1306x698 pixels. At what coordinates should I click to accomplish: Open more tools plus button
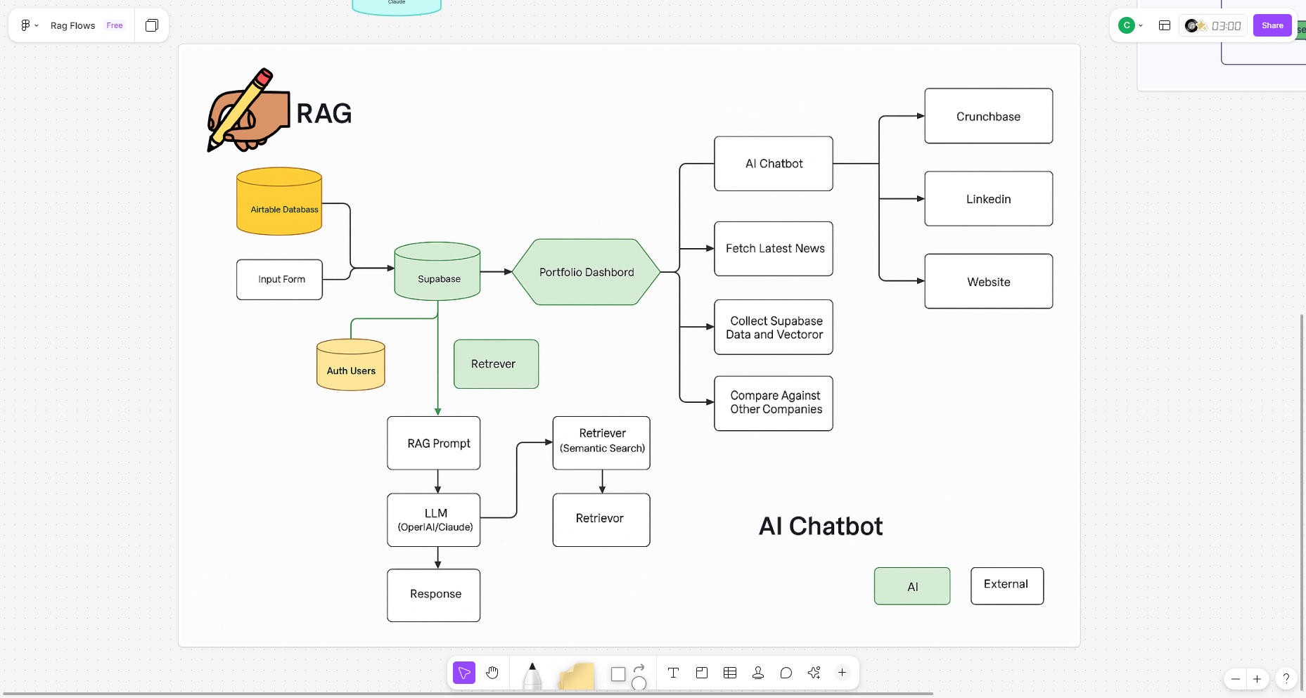click(x=842, y=673)
